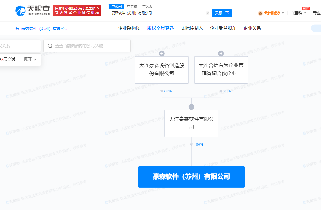This screenshot has height=210, width=321.
Task: Click the 天眼一下 search button
Action: (x=222, y=13)
